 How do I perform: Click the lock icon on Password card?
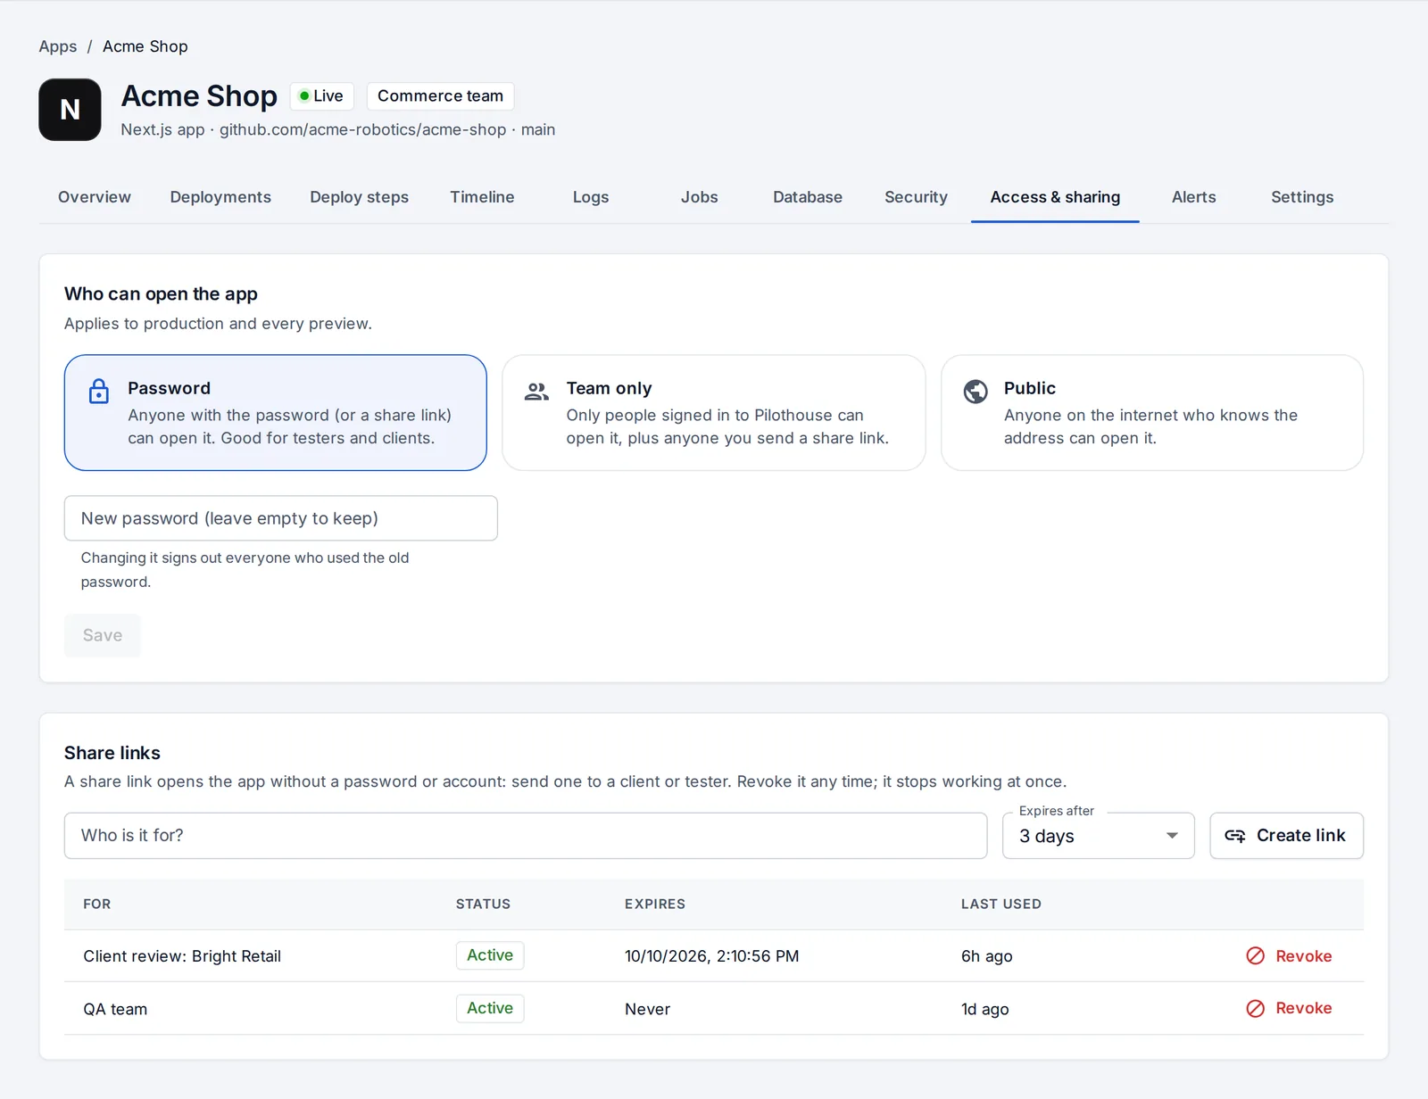pyautogui.click(x=99, y=391)
